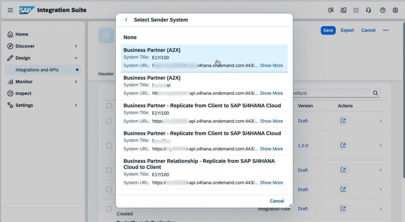The width and height of the screenshot is (405, 222).
Task: Expand the Settings navigation section
Action: point(76,105)
